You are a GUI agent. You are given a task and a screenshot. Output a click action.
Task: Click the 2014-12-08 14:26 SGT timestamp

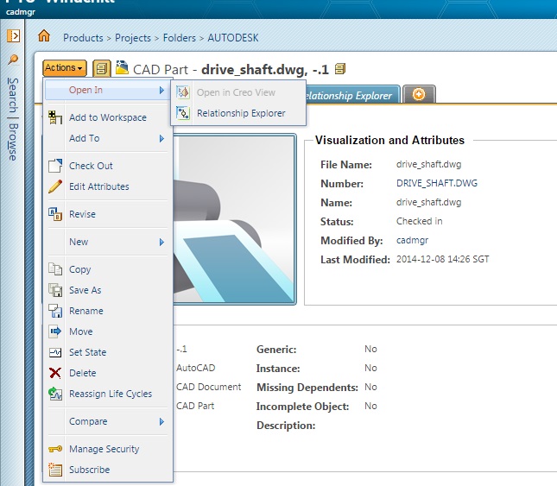[x=443, y=259]
